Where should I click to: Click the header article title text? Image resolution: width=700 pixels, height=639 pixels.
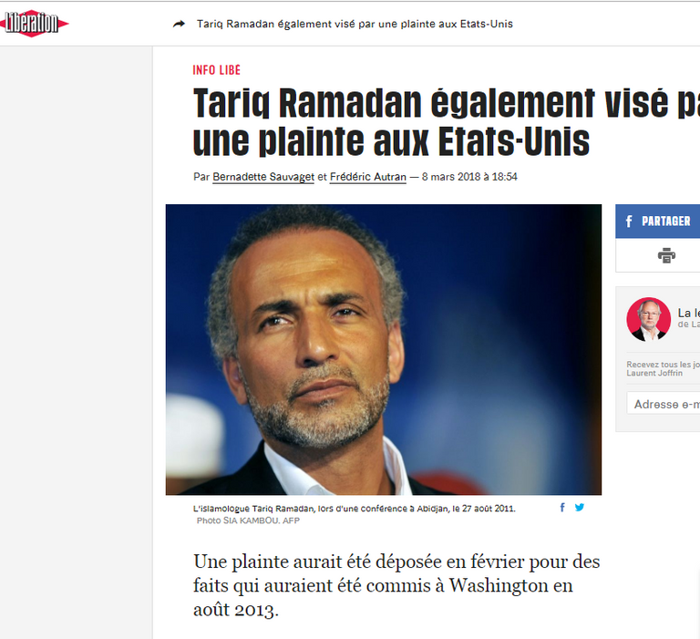(x=355, y=24)
